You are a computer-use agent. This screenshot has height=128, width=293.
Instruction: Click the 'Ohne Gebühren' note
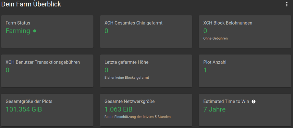click(215, 38)
